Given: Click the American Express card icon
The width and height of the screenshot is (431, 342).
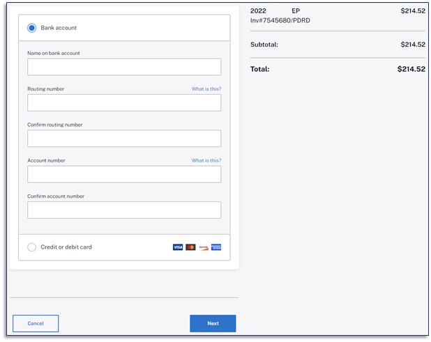Looking at the screenshot, I should pos(216,247).
